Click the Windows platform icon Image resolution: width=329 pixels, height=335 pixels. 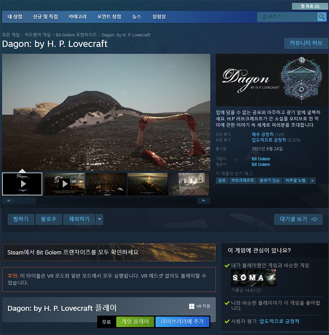(x=192, y=306)
